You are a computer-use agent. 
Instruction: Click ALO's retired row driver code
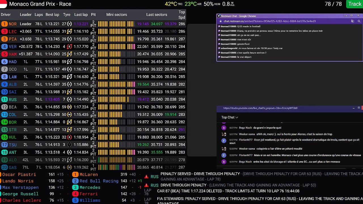13,160
